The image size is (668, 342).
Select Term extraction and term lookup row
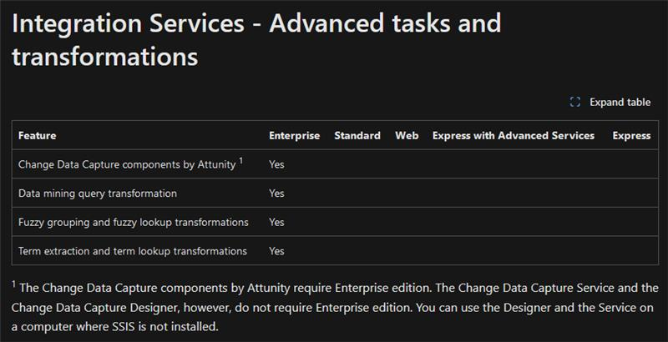133,251
